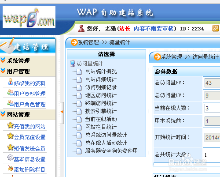The image size is (220, 177).
Task: Click page icon beside 网站统计概况
Action: coord(79,72)
